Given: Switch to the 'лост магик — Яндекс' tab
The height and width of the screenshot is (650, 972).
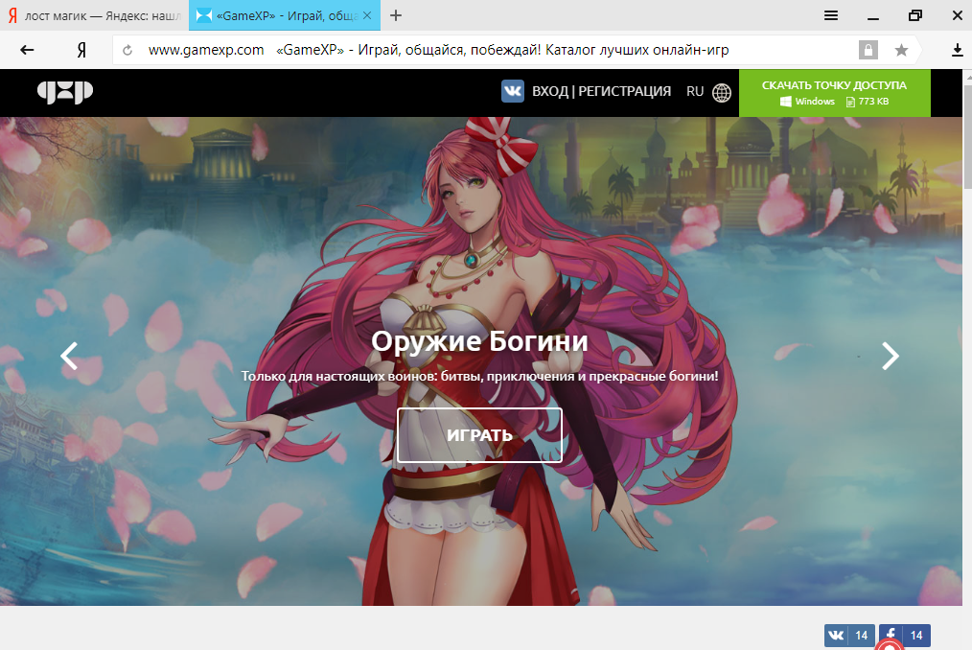Looking at the screenshot, I should [x=94, y=15].
